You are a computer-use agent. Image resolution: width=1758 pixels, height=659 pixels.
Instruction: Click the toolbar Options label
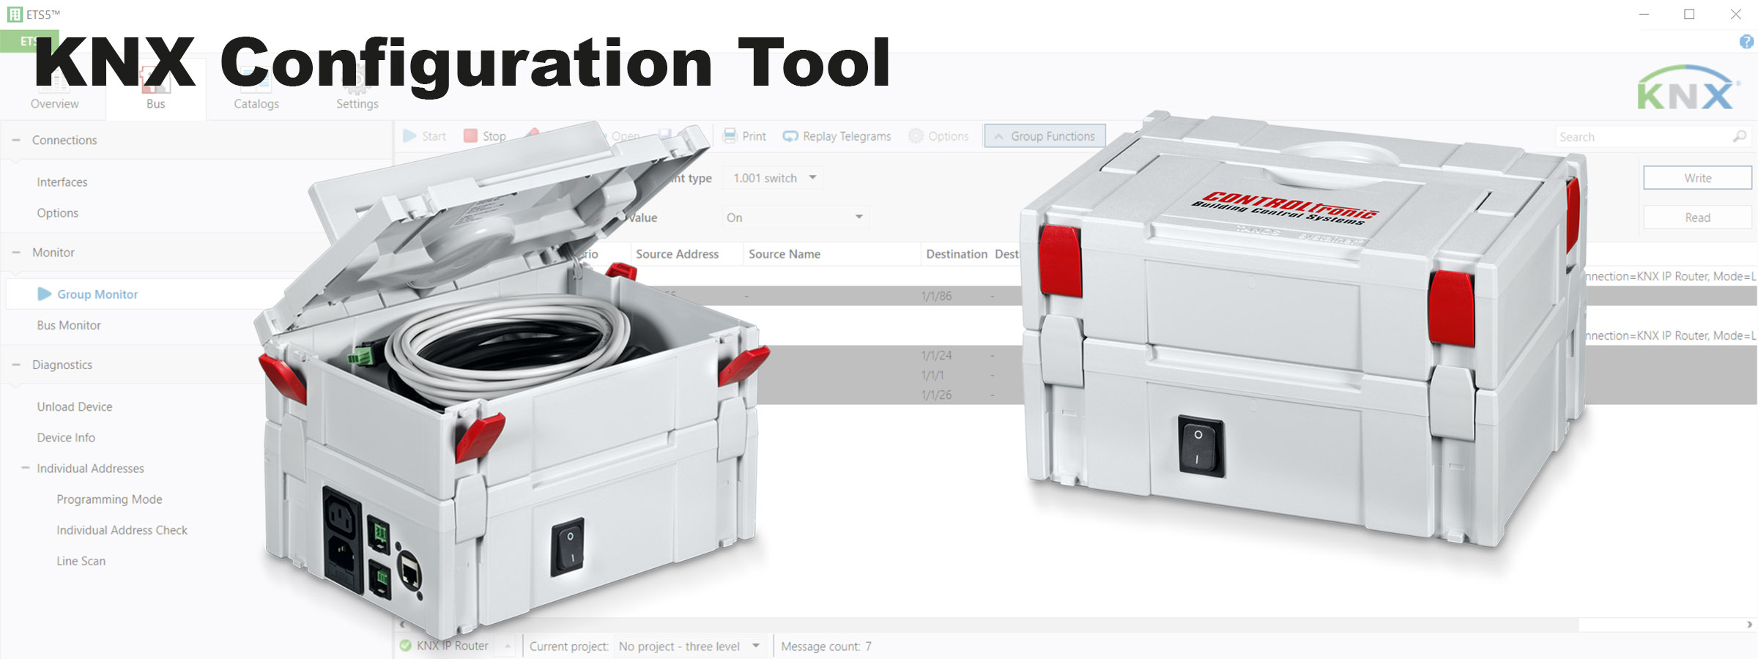click(949, 136)
